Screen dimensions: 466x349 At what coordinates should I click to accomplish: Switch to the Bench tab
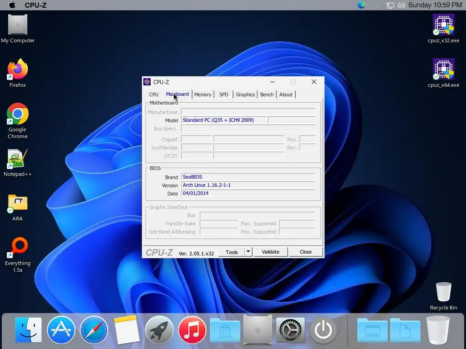(267, 95)
